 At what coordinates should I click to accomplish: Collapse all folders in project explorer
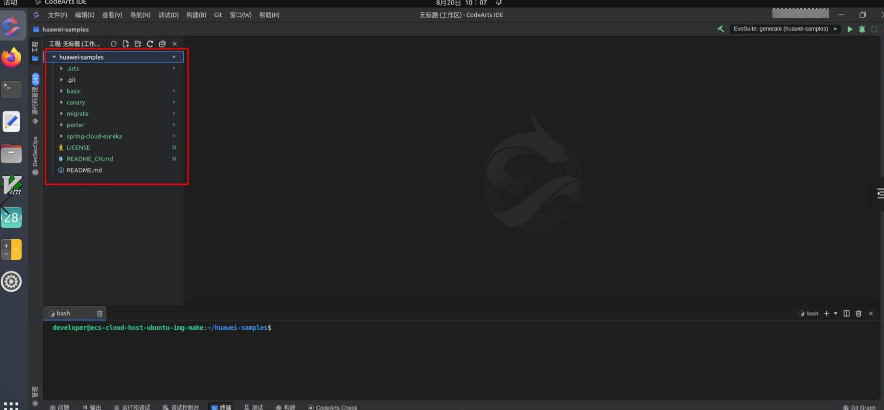(162, 44)
